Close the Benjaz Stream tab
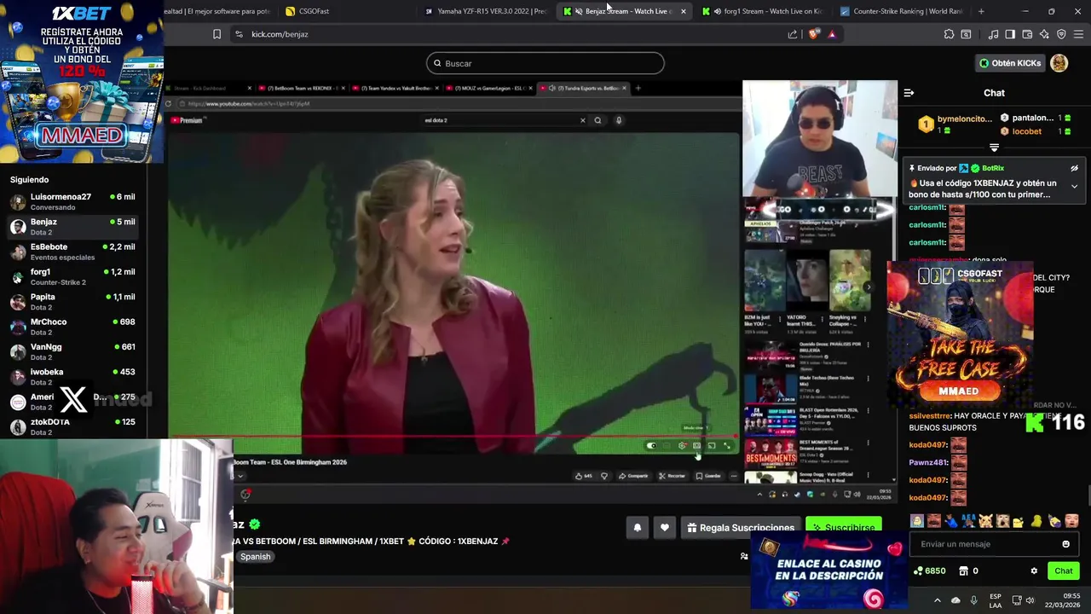The width and height of the screenshot is (1091, 614). pyautogui.click(x=683, y=11)
